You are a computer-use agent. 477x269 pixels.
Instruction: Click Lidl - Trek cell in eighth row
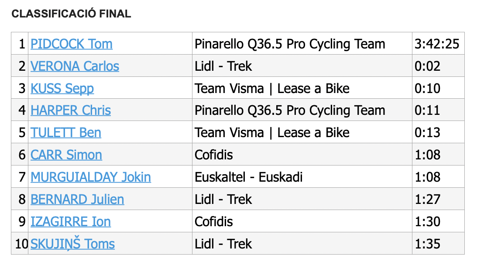click(302, 199)
